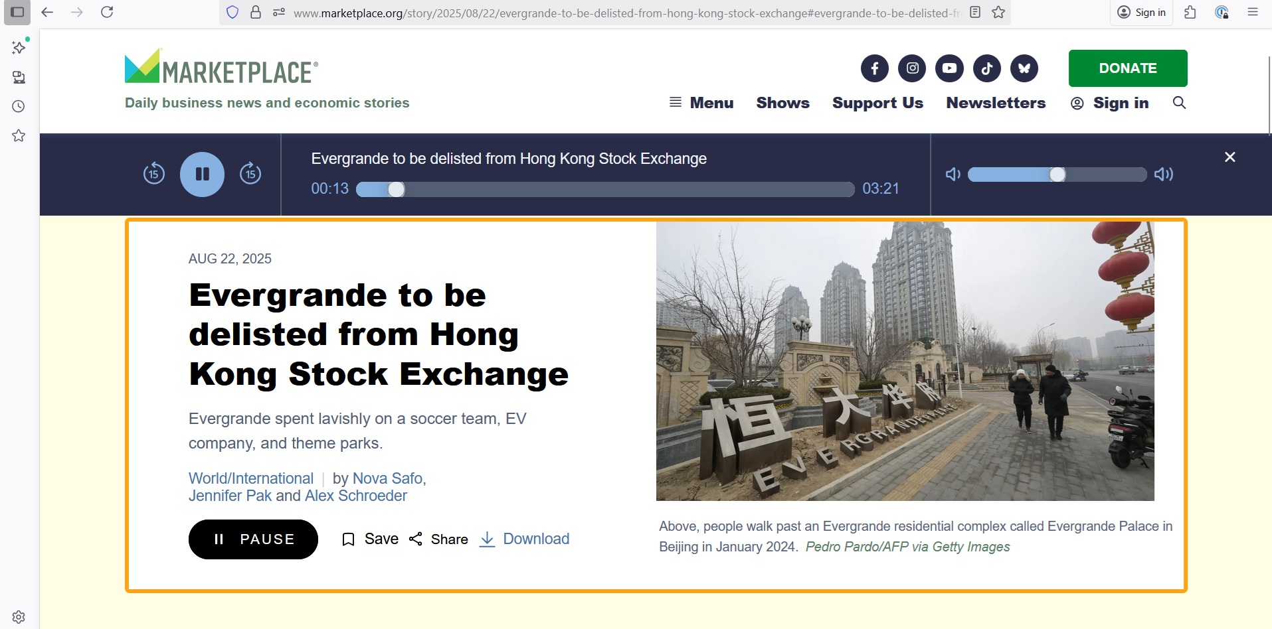Click the site search magnifier icon

(1179, 103)
